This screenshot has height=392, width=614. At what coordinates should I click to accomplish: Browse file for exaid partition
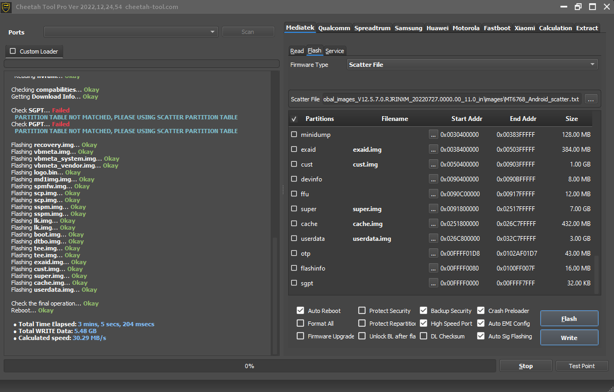[x=433, y=149]
